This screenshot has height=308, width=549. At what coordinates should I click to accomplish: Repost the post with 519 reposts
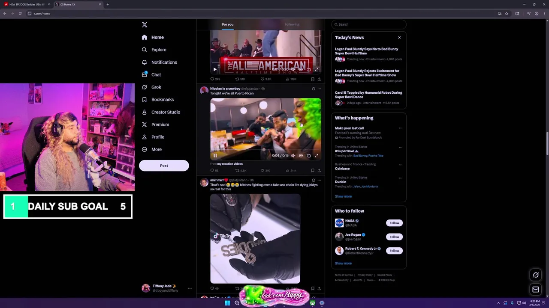pyautogui.click(x=240, y=79)
